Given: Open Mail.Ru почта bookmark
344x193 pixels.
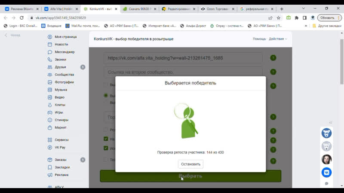Looking at the screenshot, I should (x=83, y=26).
